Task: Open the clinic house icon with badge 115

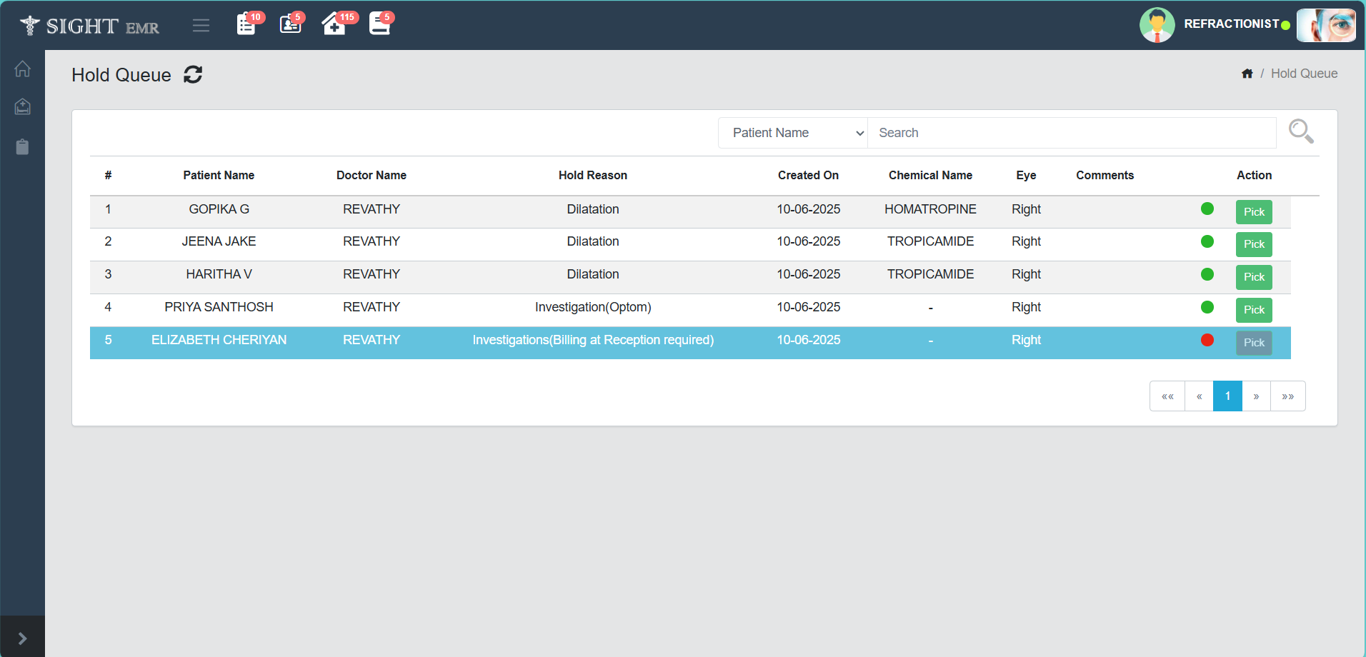Action: point(334,24)
